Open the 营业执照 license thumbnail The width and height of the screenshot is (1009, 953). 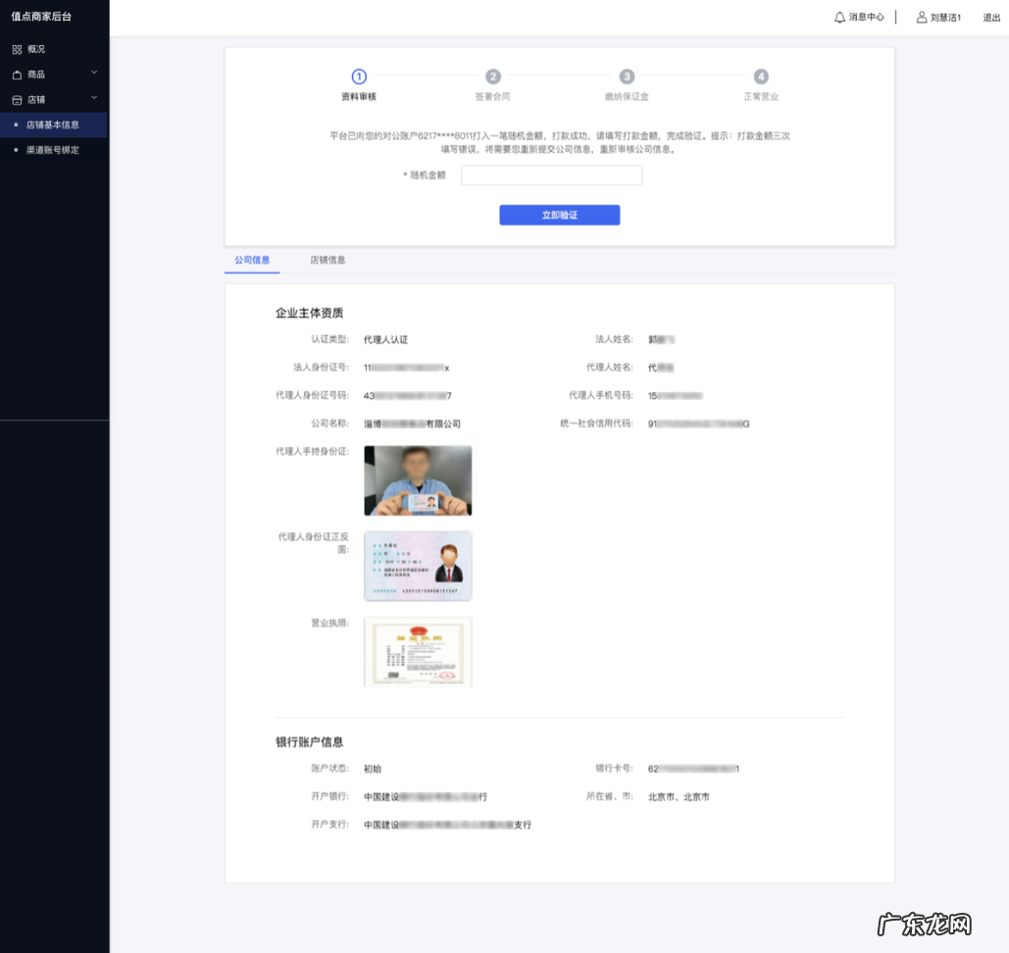pos(418,651)
